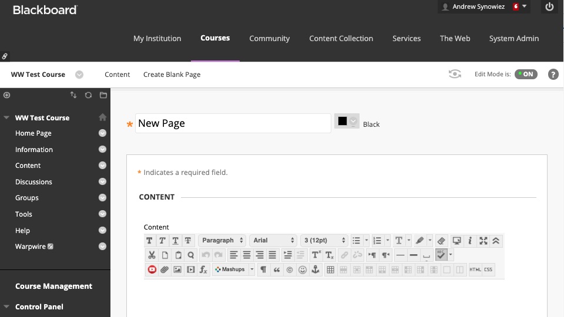Click the black title color swatch
The width and height of the screenshot is (564, 317).
click(x=343, y=121)
